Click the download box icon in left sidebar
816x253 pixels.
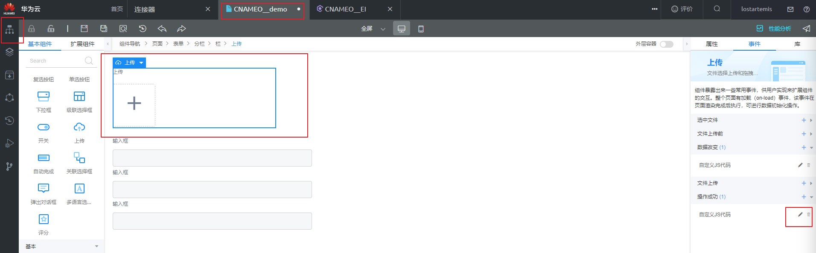click(9, 75)
